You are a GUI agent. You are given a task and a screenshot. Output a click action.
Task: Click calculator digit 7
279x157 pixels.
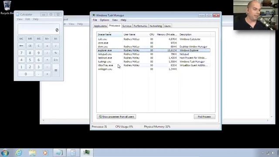pos(21,53)
